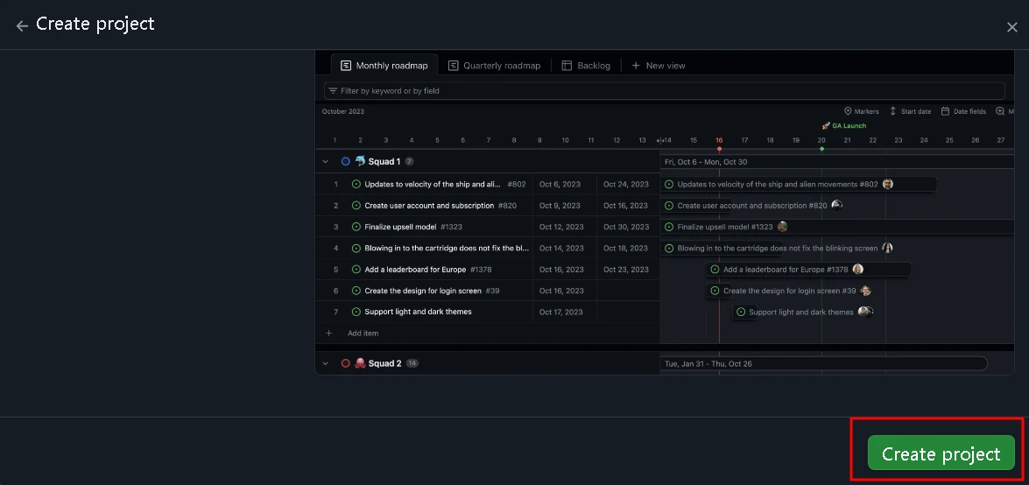Click the blue circle beside Squad 1
Screen dimensions: 1029x485
pos(346,161)
